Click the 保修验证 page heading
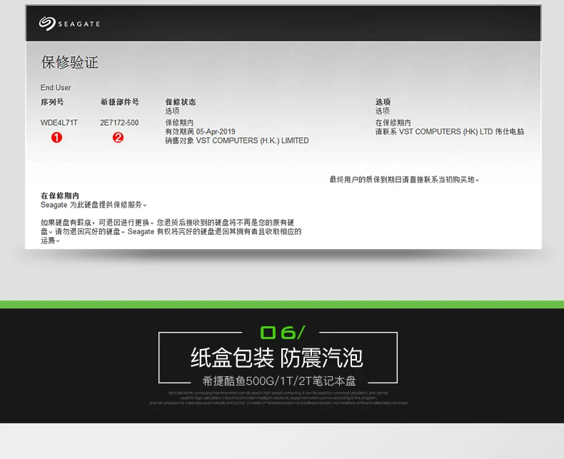Image resolution: width=564 pixels, height=459 pixels. coord(69,63)
